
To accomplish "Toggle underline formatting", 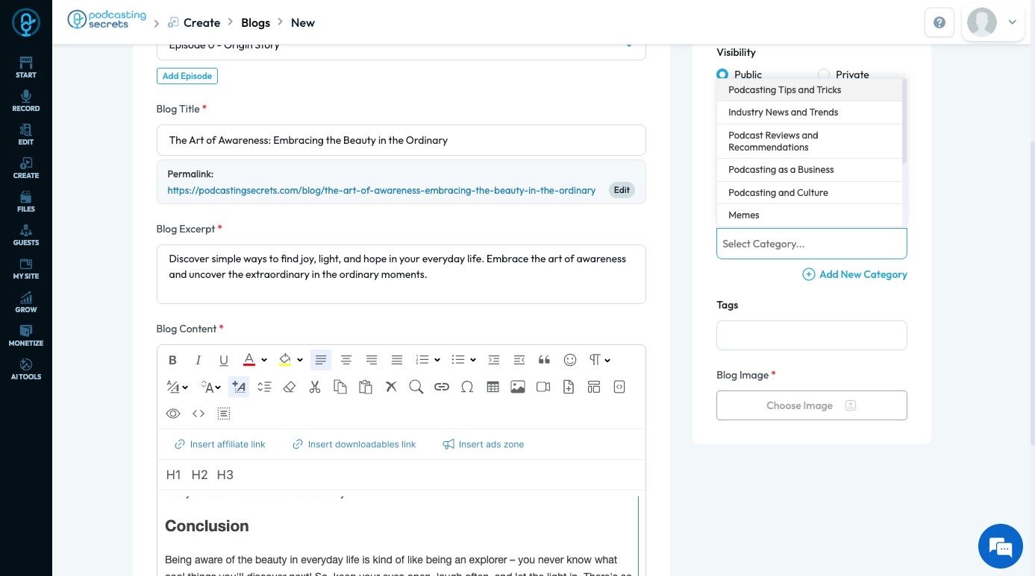I will pyautogui.click(x=224, y=360).
